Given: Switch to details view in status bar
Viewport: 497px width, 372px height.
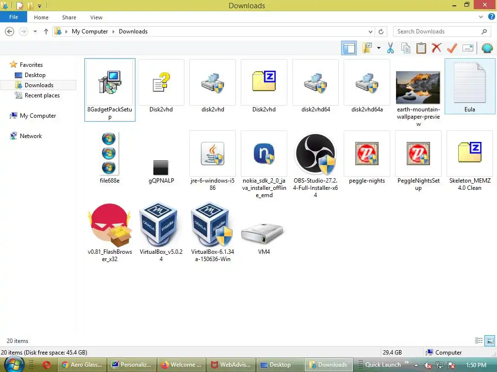Looking at the screenshot, I should 479,341.
